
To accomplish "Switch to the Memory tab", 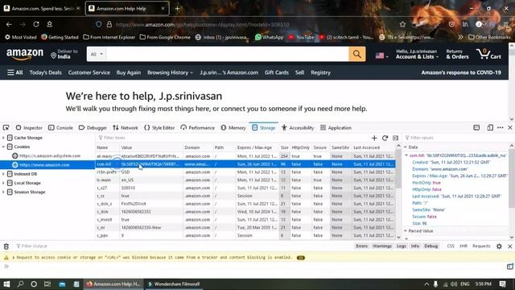I will [x=233, y=127].
